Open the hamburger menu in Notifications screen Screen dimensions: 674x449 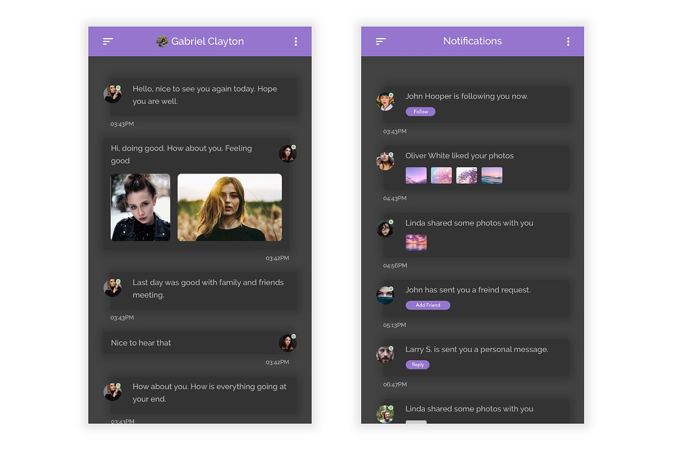click(381, 41)
